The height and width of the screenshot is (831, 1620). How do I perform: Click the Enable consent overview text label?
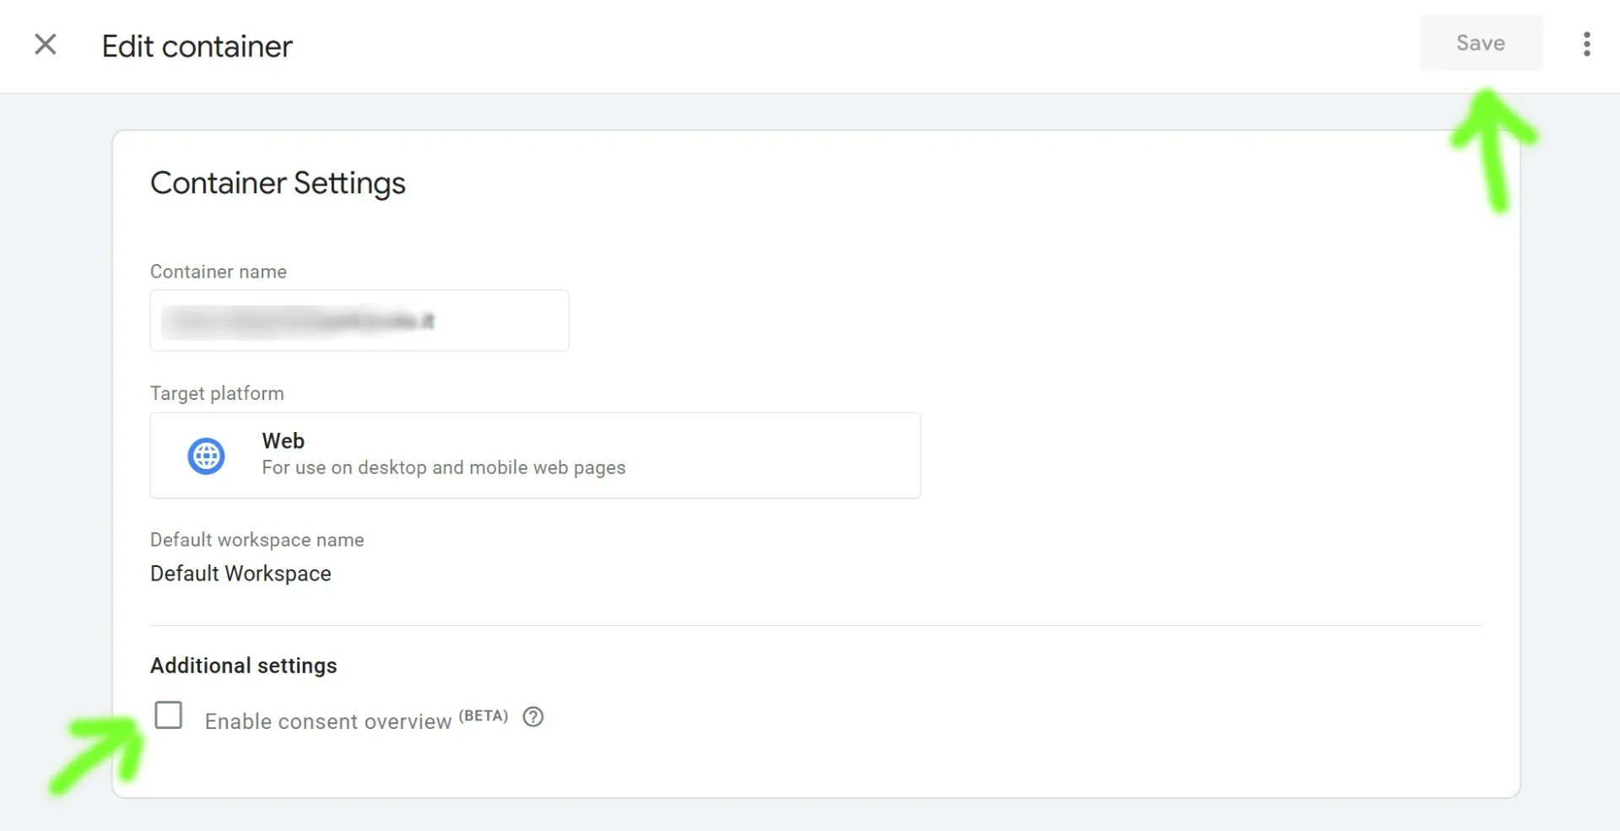pos(328,720)
